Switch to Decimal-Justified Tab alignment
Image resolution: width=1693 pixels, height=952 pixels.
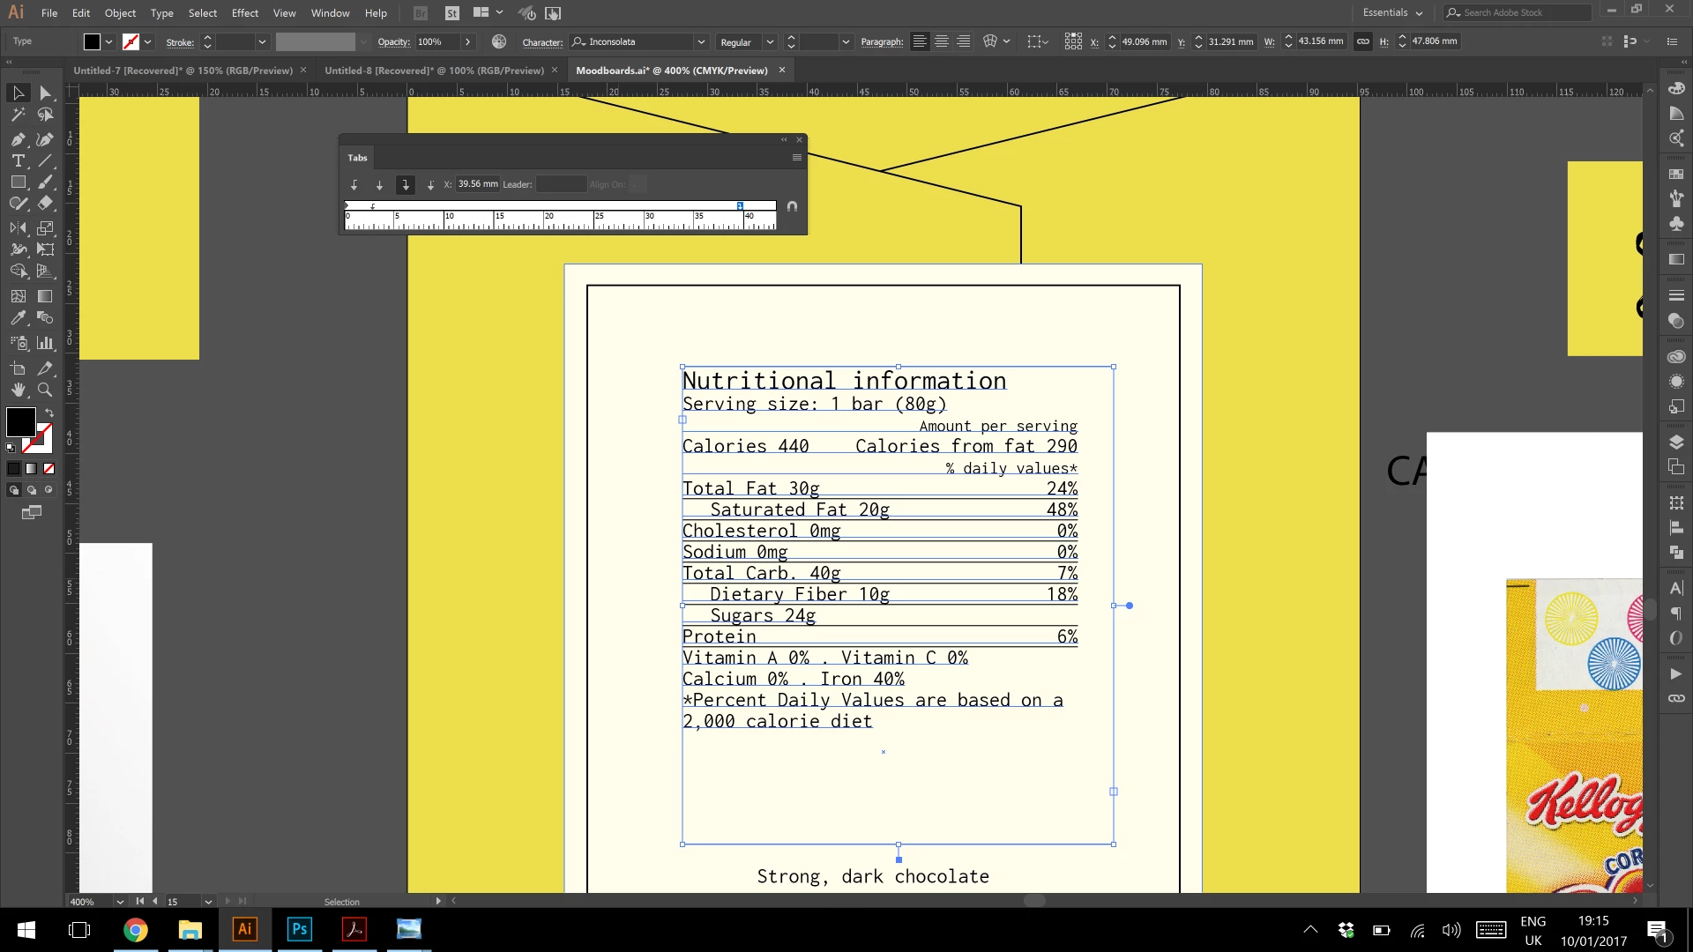[430, 185]
